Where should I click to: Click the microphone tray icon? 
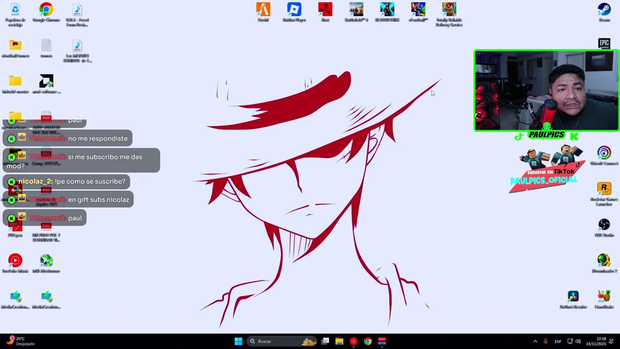point(546,341)
